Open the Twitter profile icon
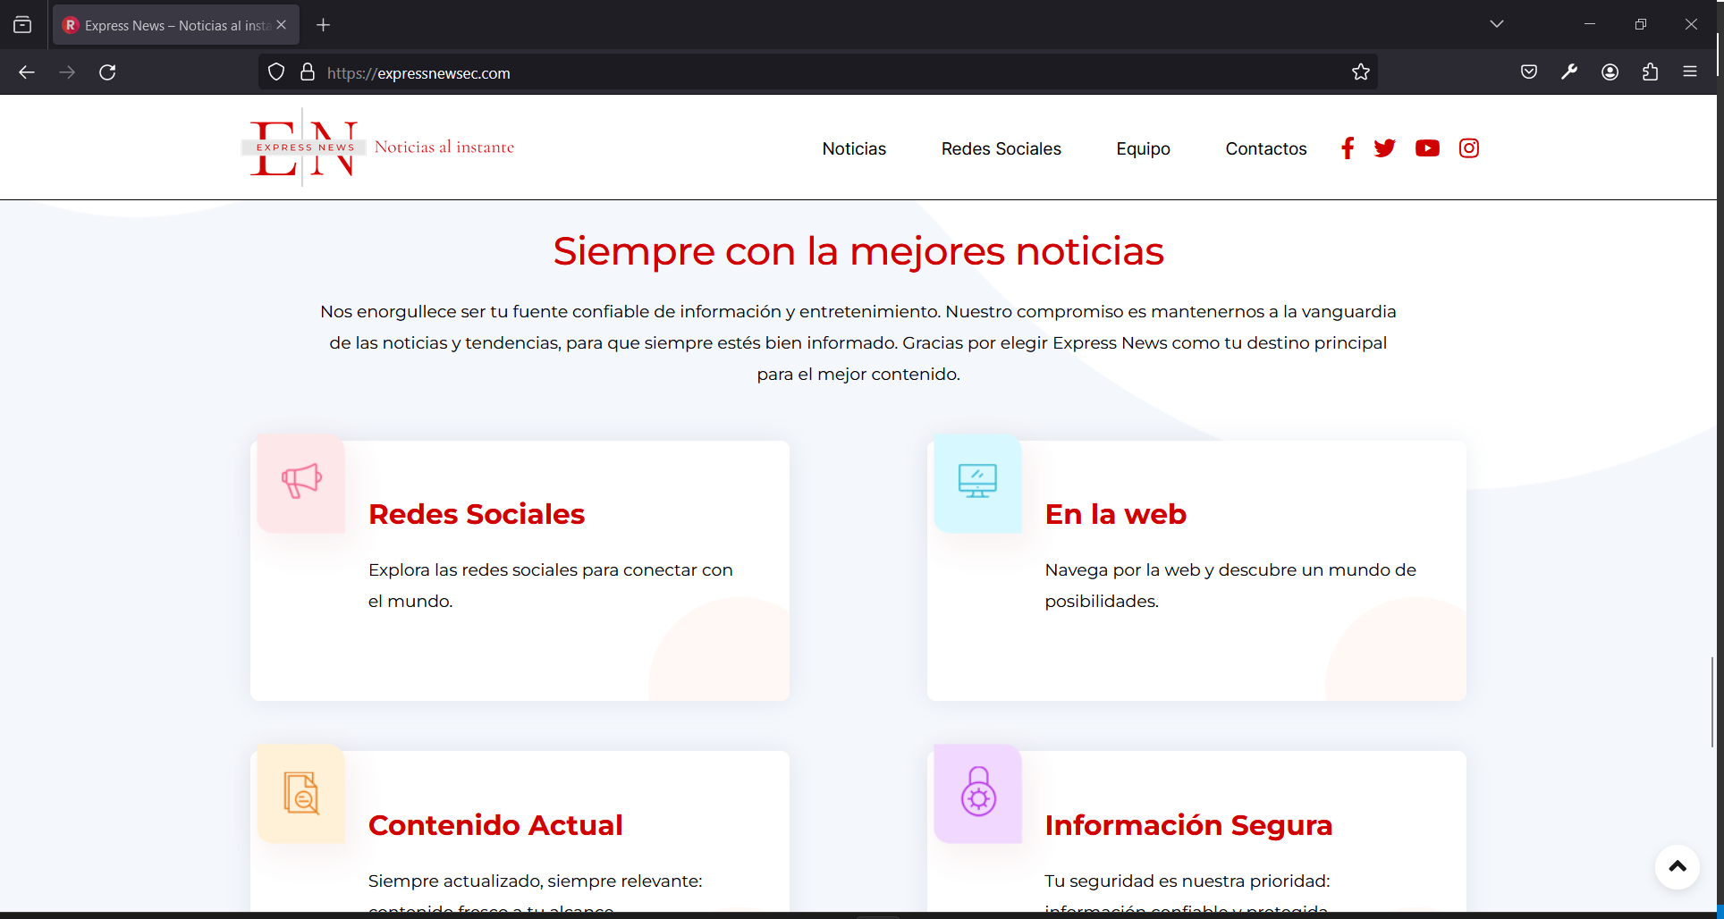 tap(1384, 148)
